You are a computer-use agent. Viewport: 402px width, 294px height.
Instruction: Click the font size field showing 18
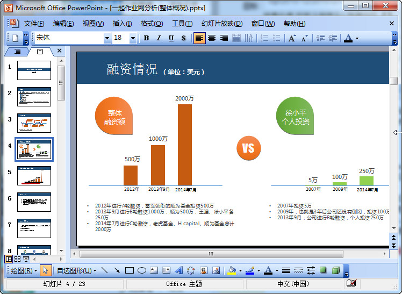(x=121, y=38)
